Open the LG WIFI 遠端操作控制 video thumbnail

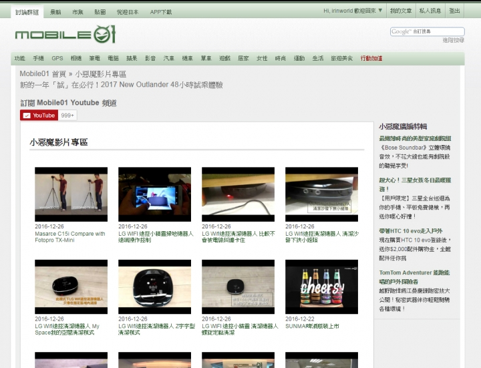(x=154, y=194)
